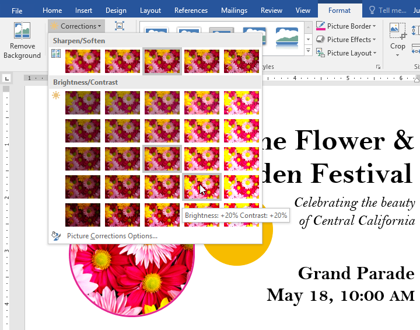Open Picture Corrections Options
This screenshot has width=420, height=330.
pyautogui.click(x=111, y=236)
